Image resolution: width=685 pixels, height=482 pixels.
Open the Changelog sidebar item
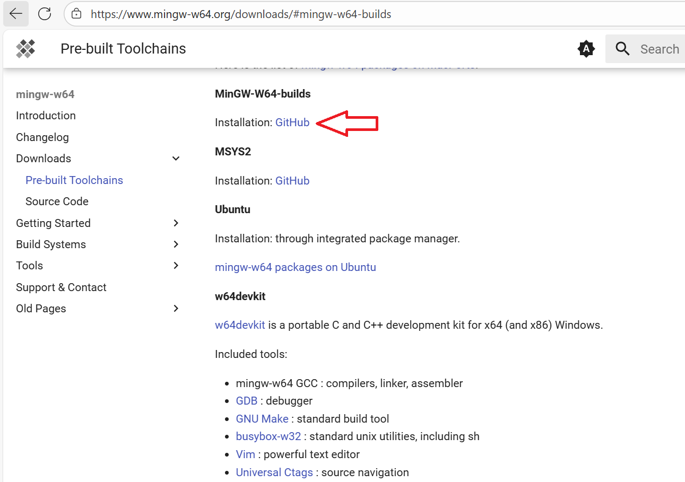(x=42, y=137)
